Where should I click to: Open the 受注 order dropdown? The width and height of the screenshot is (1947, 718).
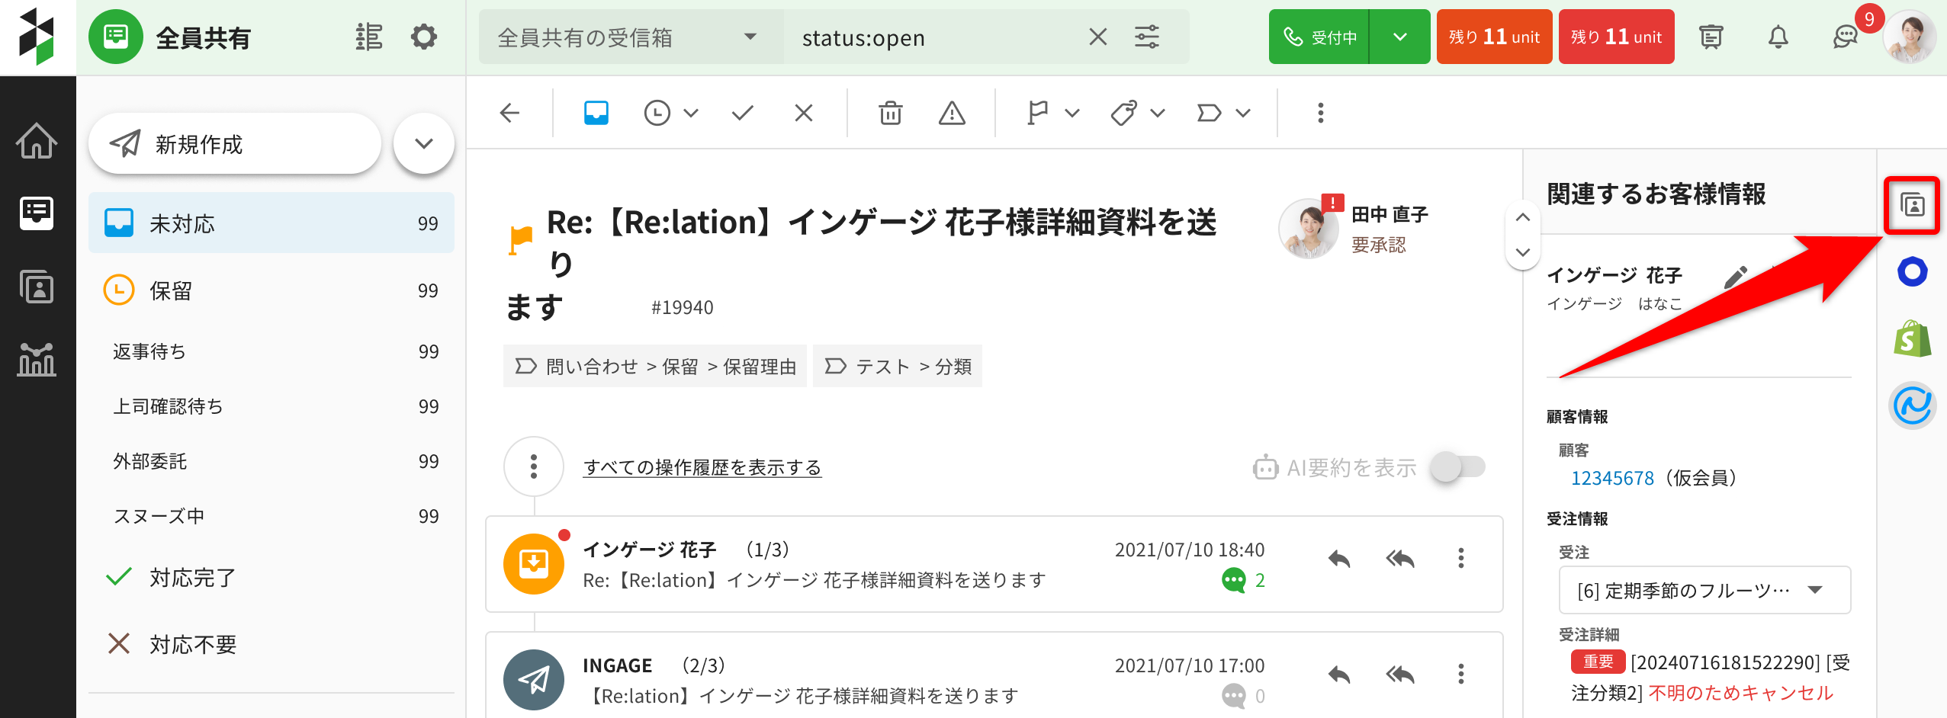point(1704,590)
